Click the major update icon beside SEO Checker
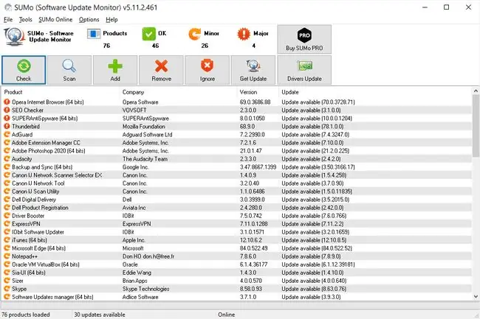The height and width of the screenshot is (319, 480). coord(7,110)
